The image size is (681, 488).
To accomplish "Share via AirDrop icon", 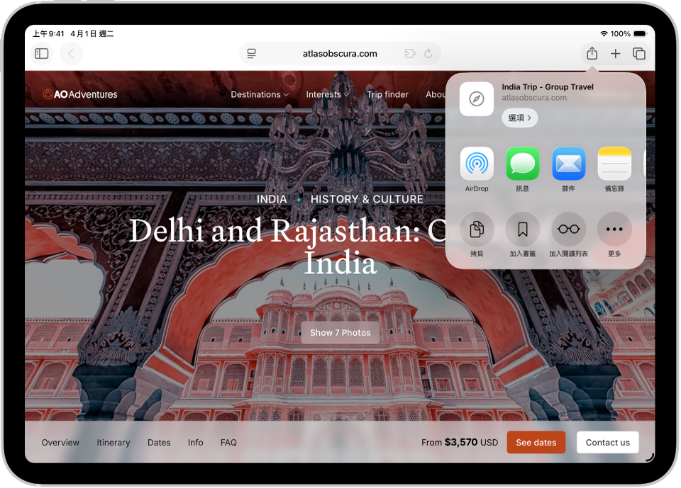I will coord(477,164).
